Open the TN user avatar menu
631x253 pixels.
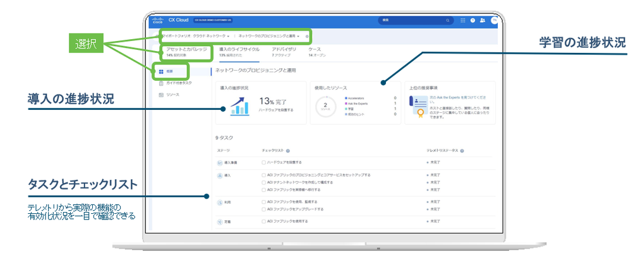click(x=495, y=21)
